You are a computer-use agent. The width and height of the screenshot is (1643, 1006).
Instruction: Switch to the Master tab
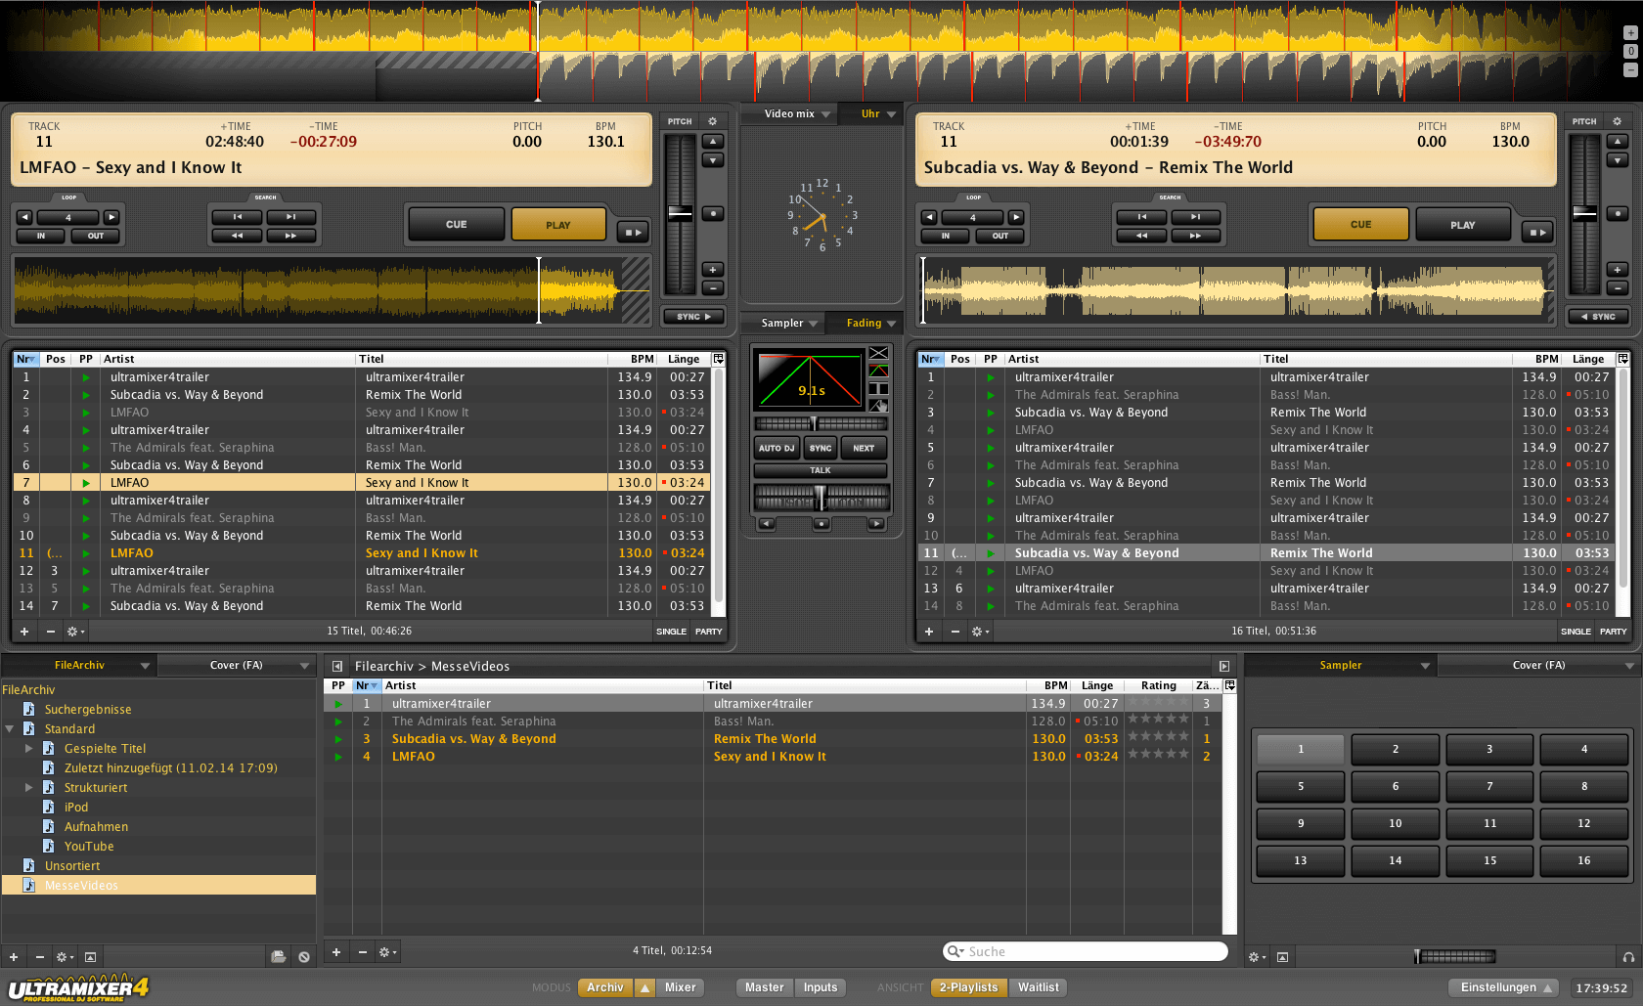tap(765, 987)
